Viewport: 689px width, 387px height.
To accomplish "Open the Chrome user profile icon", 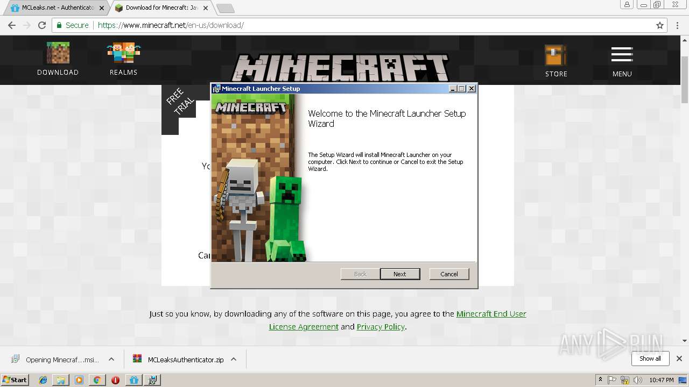I will 627,4.
